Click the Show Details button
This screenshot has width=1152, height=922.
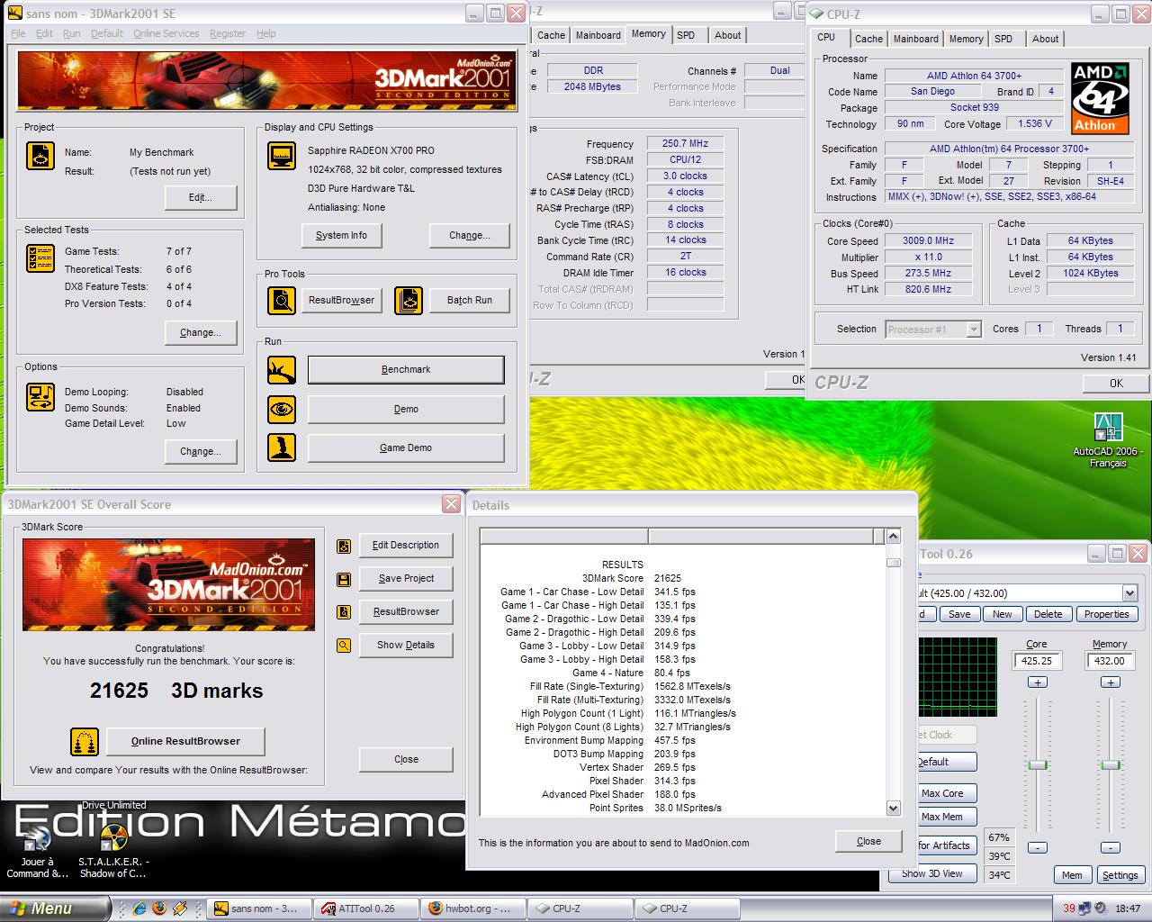[x=406, y=645]
